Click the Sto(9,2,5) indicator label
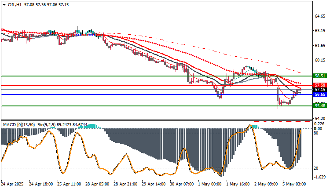Image resolution: width=330 pixels, height=189 pixels. coord(46,125)
